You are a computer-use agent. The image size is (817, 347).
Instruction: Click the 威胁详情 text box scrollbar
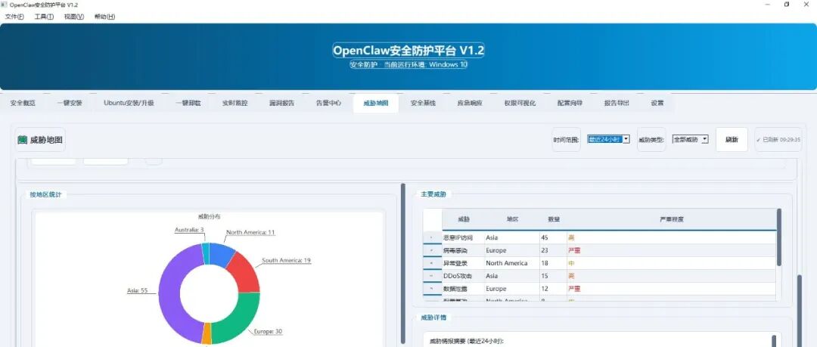pos(773,341)
